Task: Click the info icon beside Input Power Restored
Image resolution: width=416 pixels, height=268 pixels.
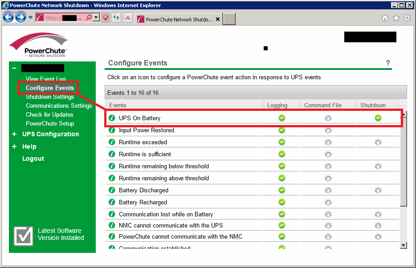Action: (112, 130)
